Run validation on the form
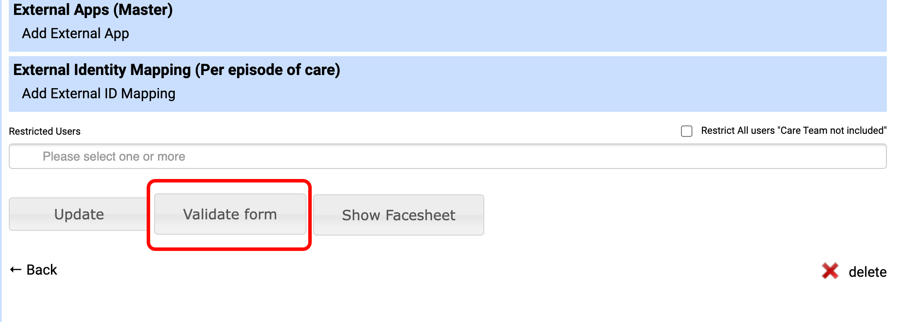 (230, 215)
